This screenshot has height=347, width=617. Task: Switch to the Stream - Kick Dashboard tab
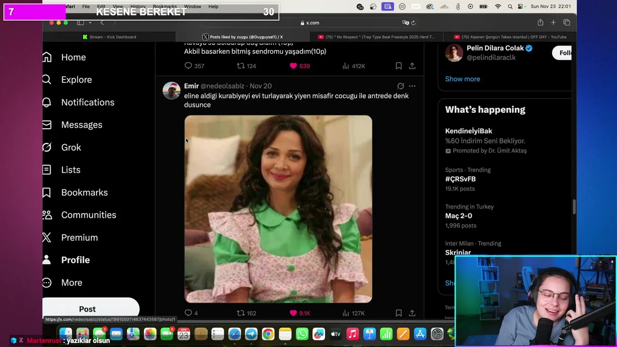tap(109, 37)
